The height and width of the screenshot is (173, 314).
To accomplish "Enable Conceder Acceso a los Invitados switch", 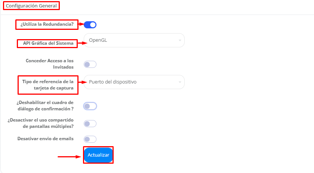I will pyautogui.click(x=90, y=65).
